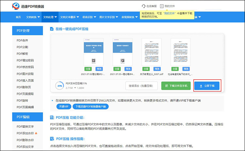Click the -31% compression progress circle
The height and width of the screenshot is (151, 245).
click(59, 86)
